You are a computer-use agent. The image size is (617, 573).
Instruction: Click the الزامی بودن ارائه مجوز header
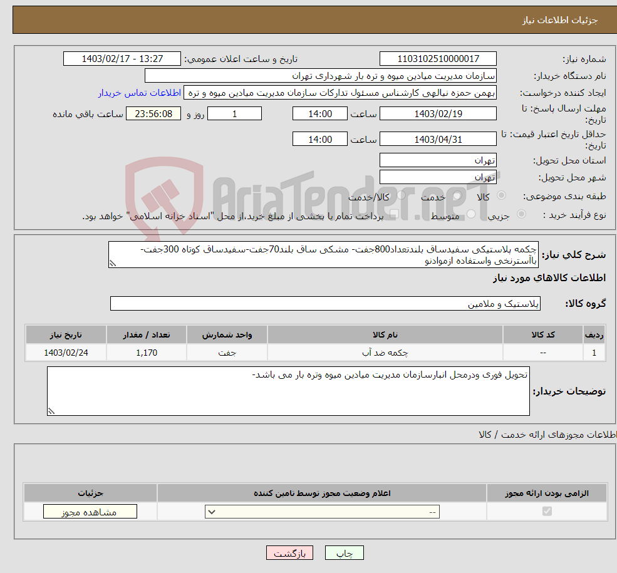(x=547, y=493)
